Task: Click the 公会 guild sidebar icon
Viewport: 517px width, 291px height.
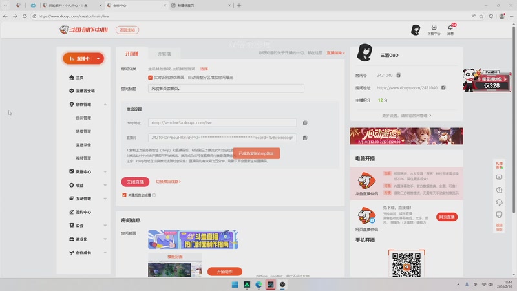Action: click(x=72, y=225)
